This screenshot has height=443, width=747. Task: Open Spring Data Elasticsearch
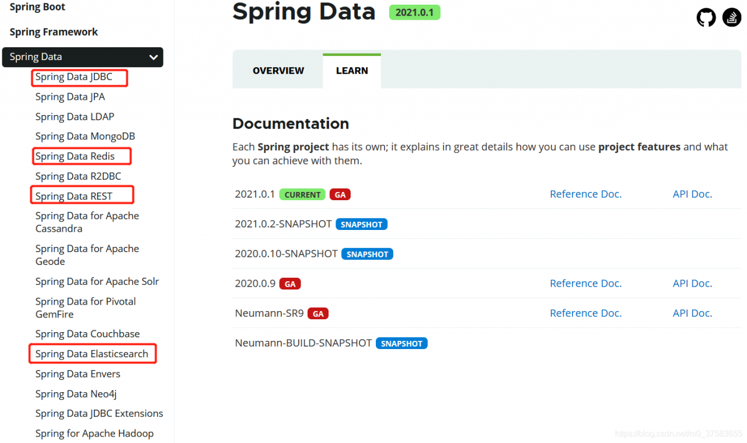click(92, 354)
